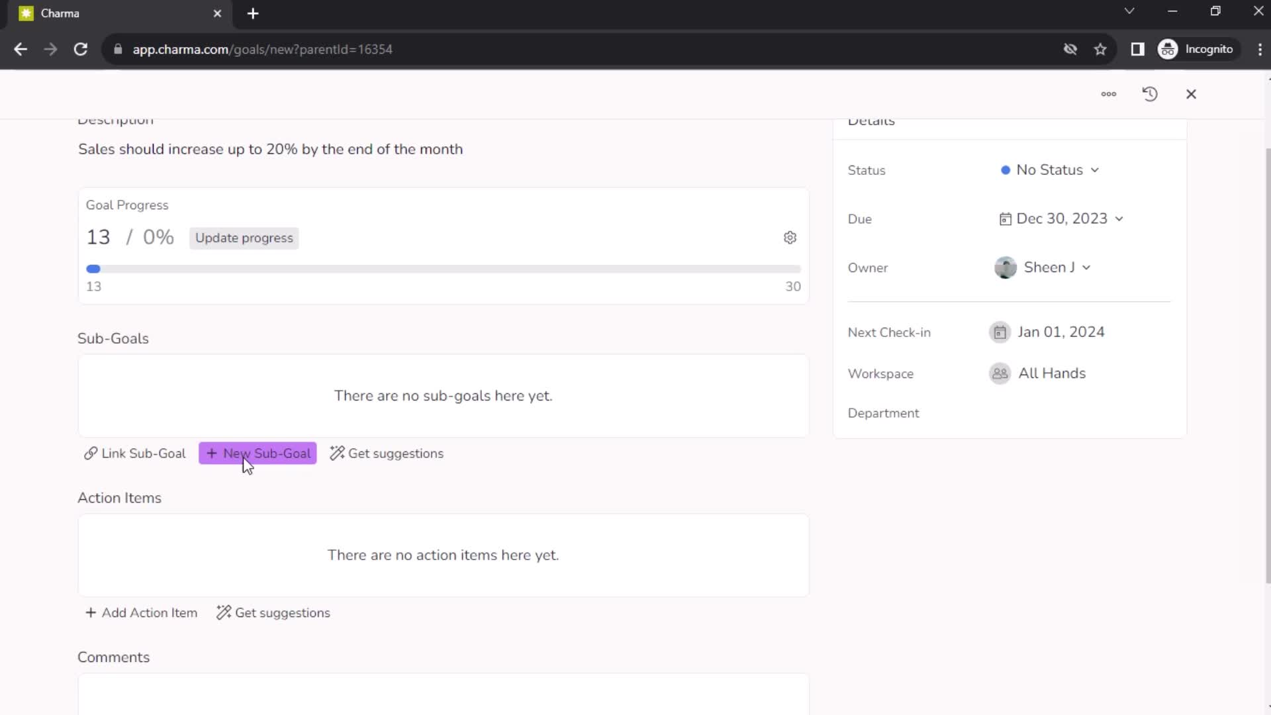Click the Get suggestions icon for action items
This screenshot has width=1271, height=715.
point(224,612)
